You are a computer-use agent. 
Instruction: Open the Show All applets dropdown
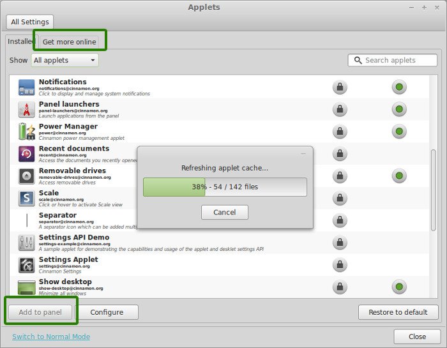[64, 60]
